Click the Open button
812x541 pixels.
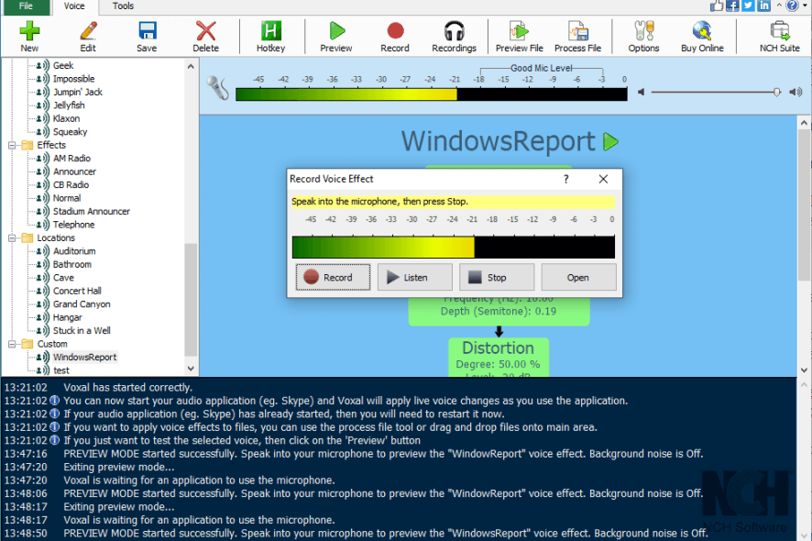click(x=578, y=277)
